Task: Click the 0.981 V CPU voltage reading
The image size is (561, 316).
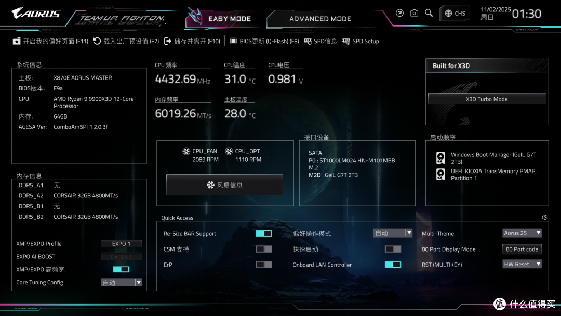Action: click(286, 78)
